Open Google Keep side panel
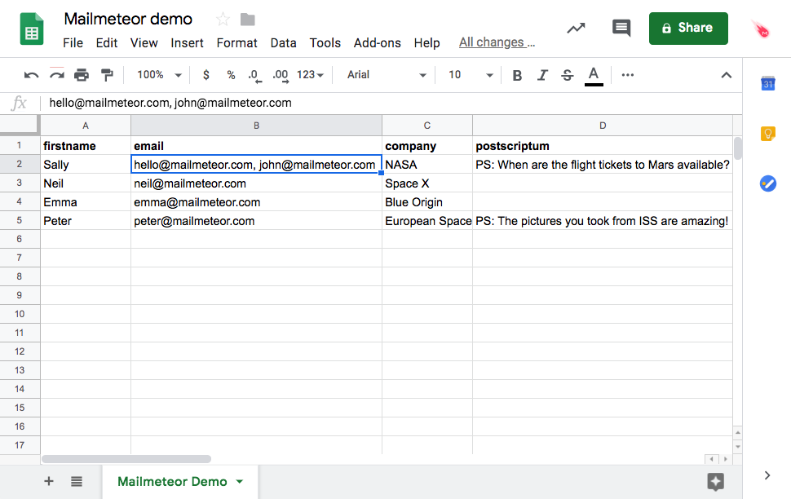791x499 pixels. tap(768, 133)
